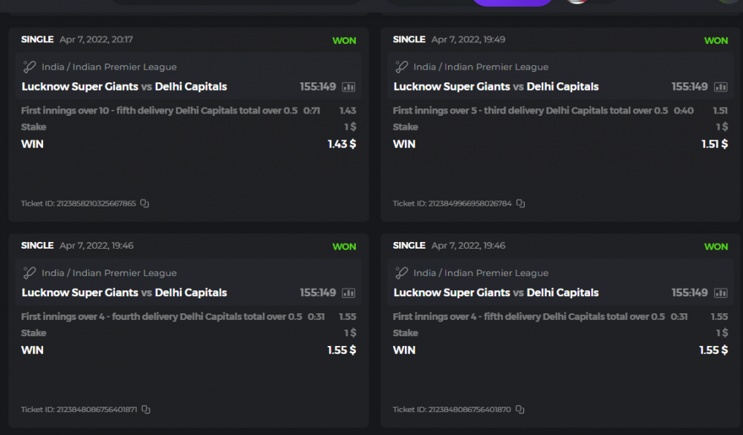The width and height of the screenshot is (743, 435).
Task: Click cricket sport icon in the 20:17 bet
Action: pyautogui.click(x=30, y=67)
